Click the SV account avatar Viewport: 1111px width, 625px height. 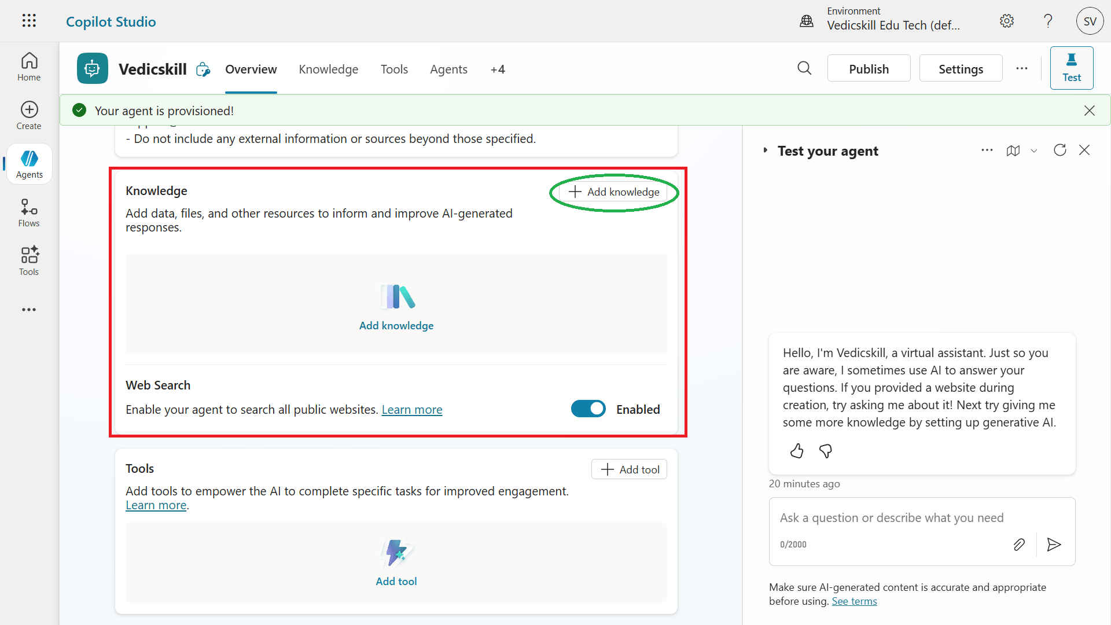tap(1090, 21)
